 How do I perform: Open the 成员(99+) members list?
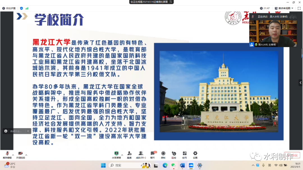tap(141, 155)
